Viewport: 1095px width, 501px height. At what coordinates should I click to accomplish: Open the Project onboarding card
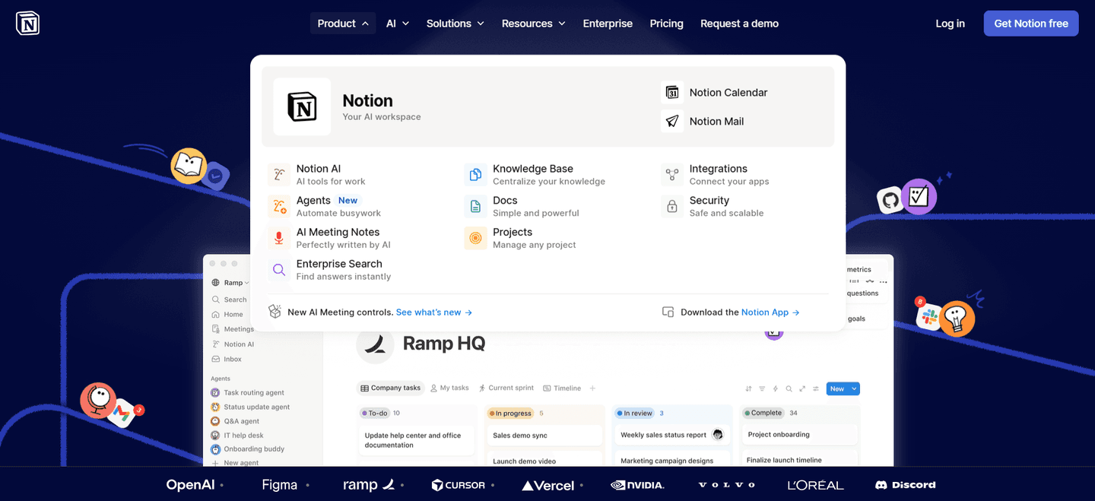[x=800, y=435]
